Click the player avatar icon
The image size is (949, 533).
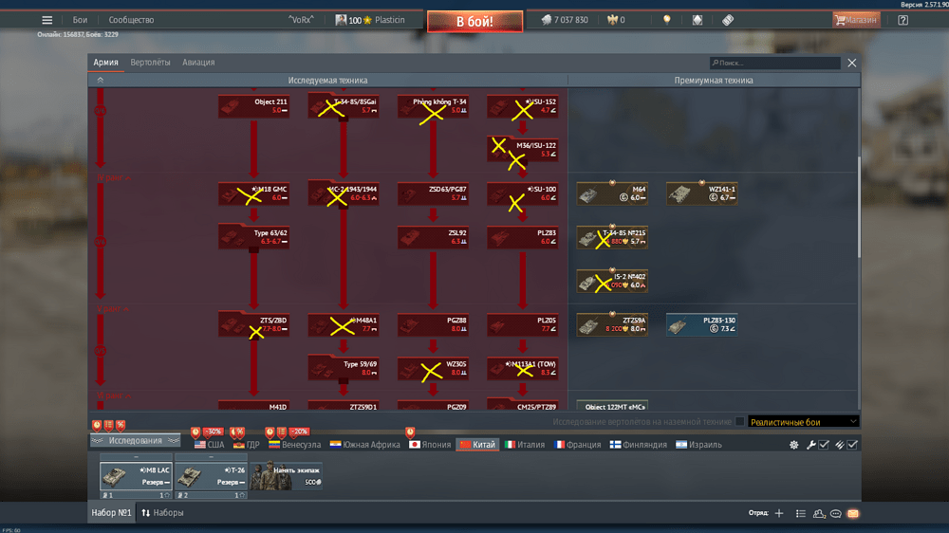point(341,20)
